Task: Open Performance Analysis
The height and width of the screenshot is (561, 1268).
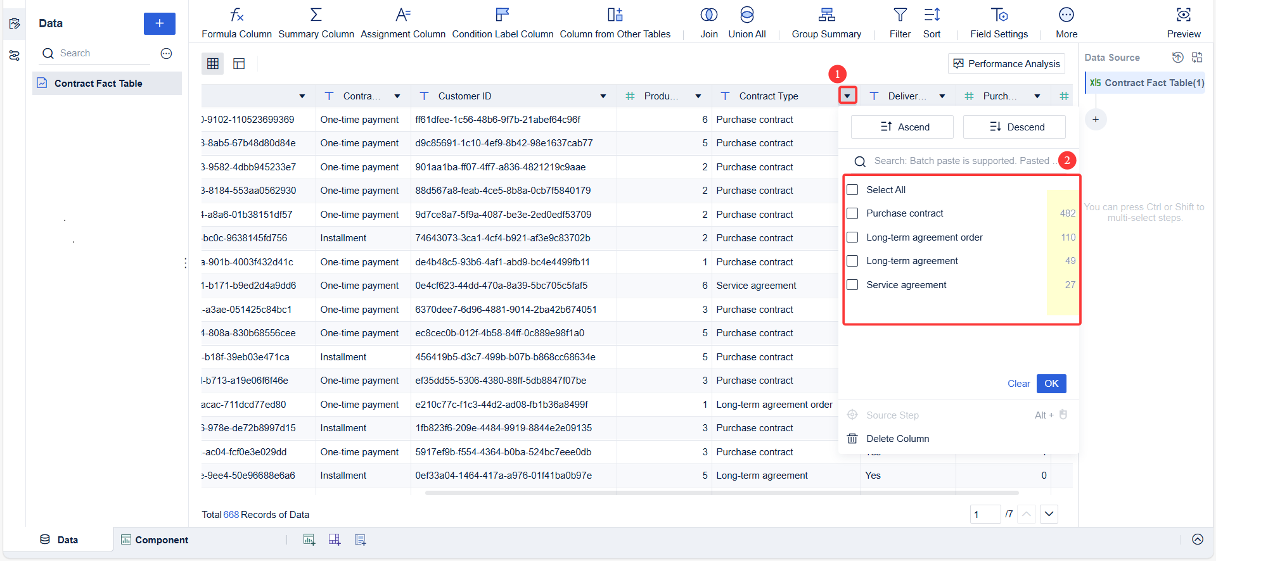Action: [x=1006, y=64]
